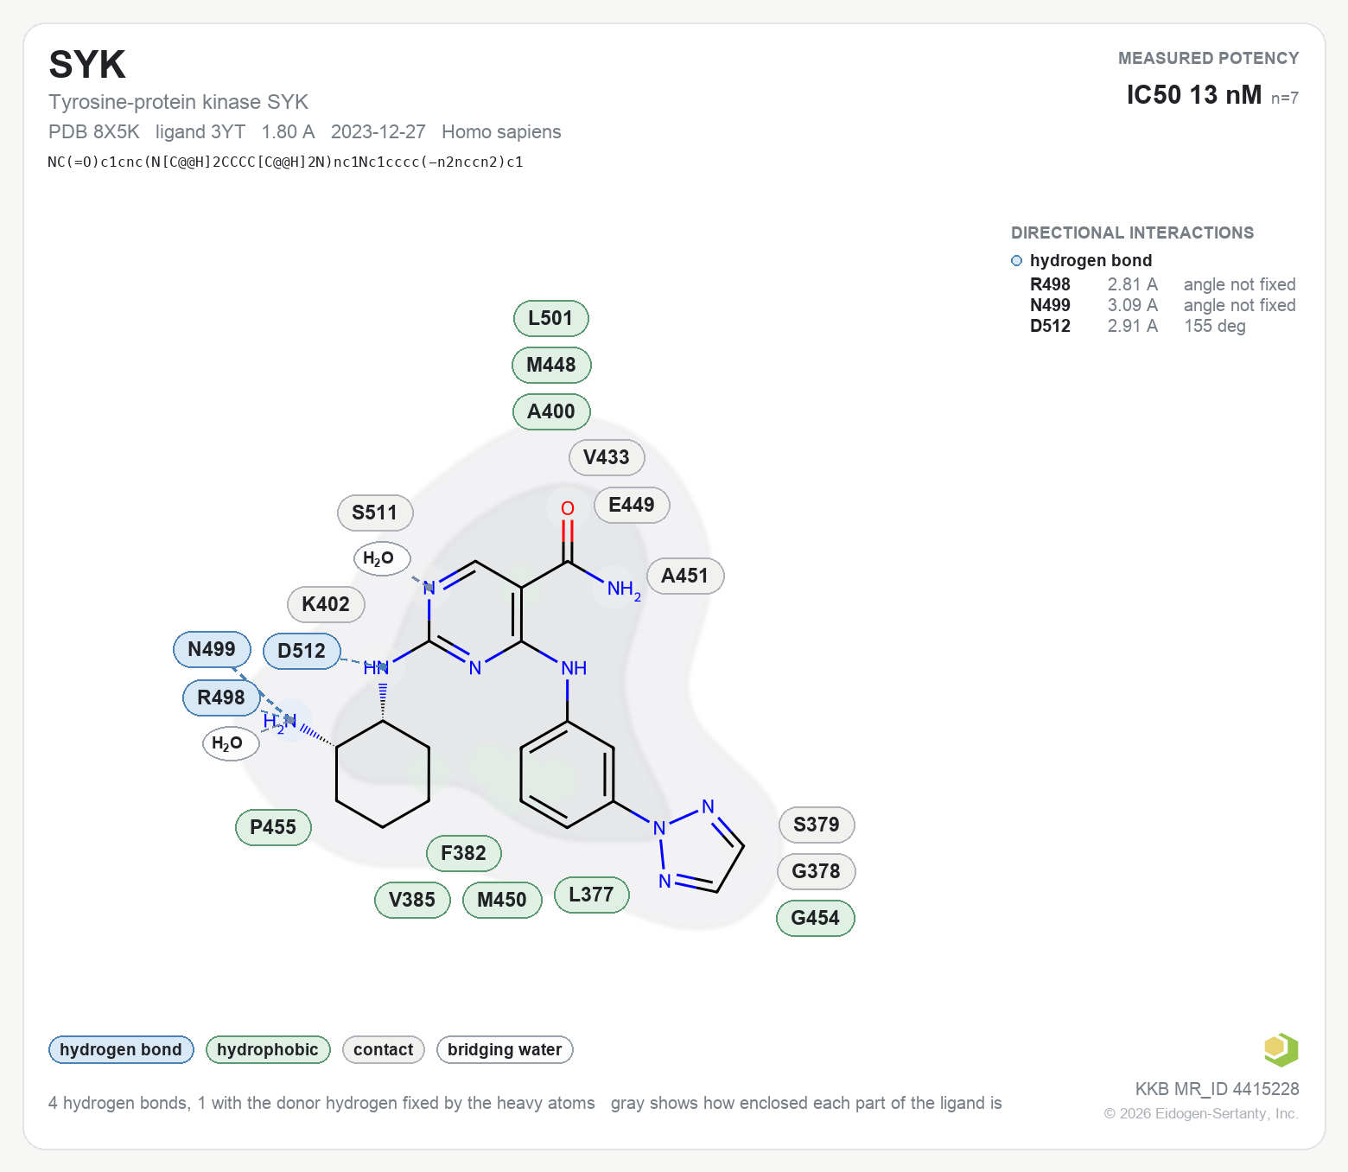The width and height of the screenshot is (1348, 1172).
Task: Click the bridging water H2O near S511
Action: click(381, 558)
